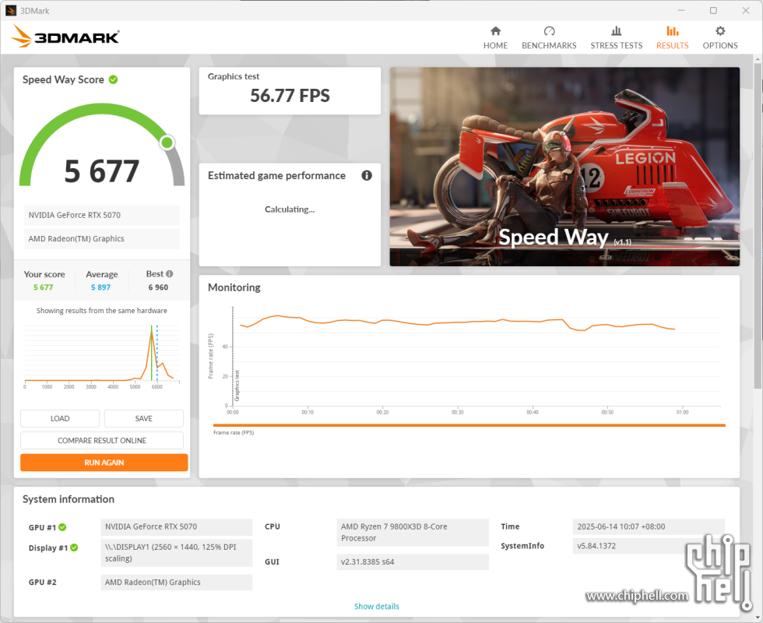Click the Speed Way benchmark thumbnail image
The height and width of the screenshot is (623, 763).
click(564, 167)
